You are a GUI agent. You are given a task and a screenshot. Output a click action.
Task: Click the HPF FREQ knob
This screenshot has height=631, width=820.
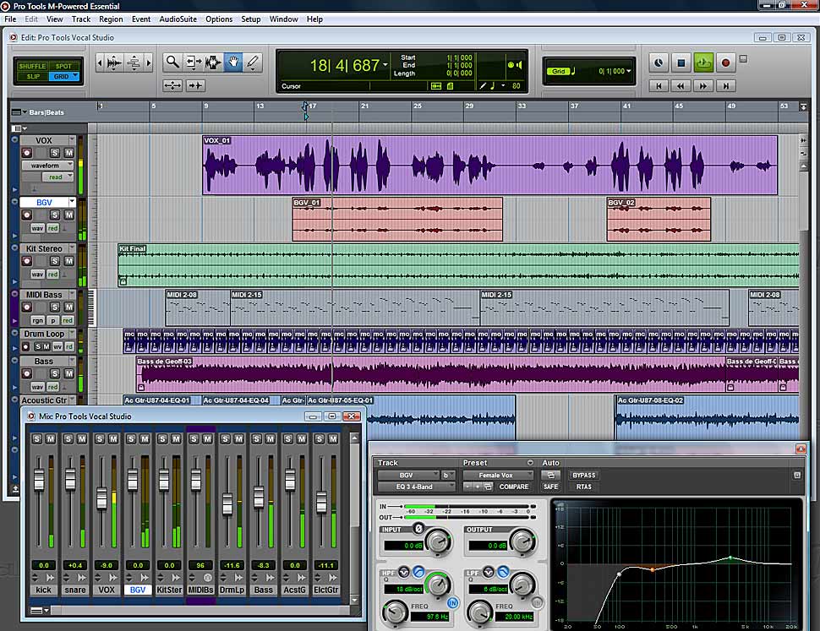[x=396, y=612]
